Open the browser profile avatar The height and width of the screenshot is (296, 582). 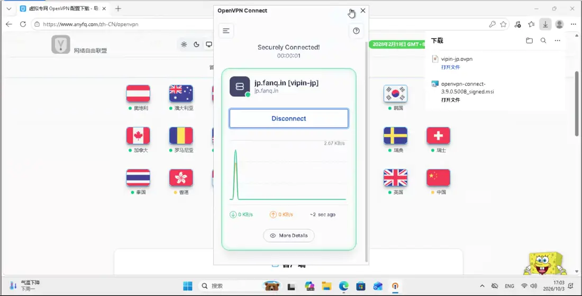[x=559, y=24]
